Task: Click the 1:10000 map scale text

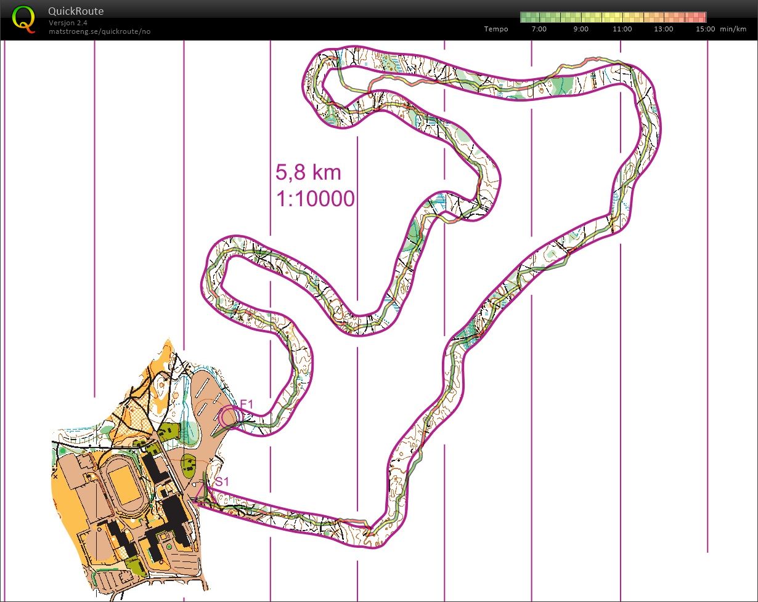Action: (316, 199)
